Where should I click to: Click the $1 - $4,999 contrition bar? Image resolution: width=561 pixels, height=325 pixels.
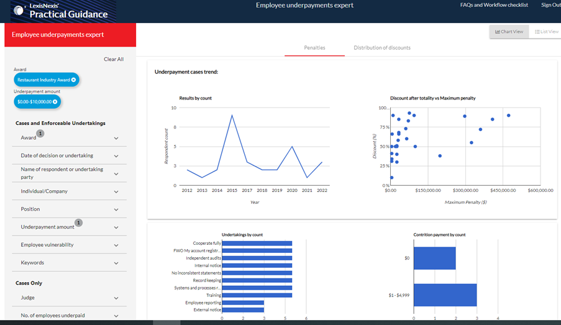tap(445, 295)
